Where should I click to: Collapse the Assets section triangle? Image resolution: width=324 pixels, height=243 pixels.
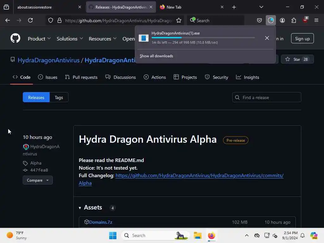(80, 208)
